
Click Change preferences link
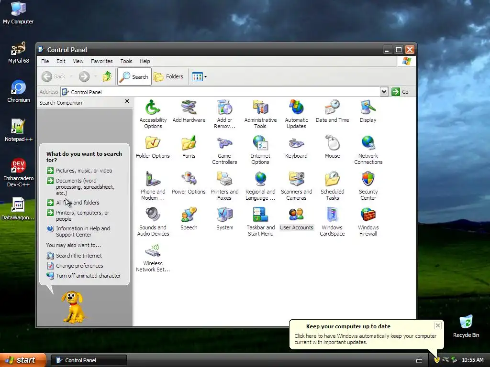point(75,266)
